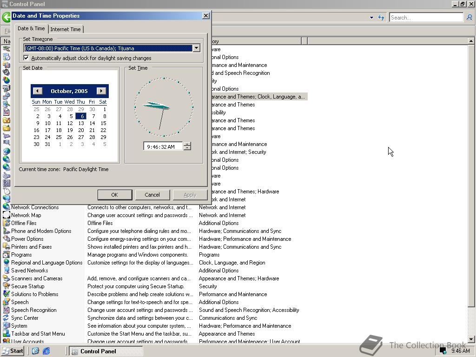
Task: Select October 15 in the calendar
Action: click(103, 123)
